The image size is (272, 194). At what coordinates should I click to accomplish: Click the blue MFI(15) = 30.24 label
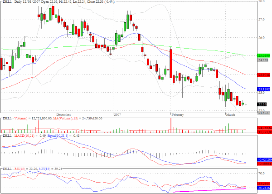[50, 169]
